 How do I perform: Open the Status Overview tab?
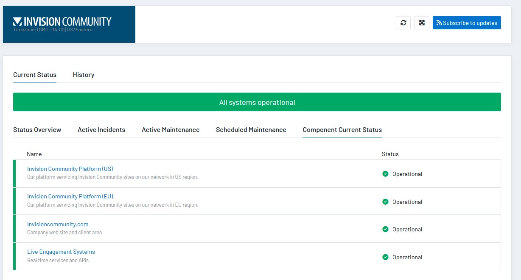point(37,130)
